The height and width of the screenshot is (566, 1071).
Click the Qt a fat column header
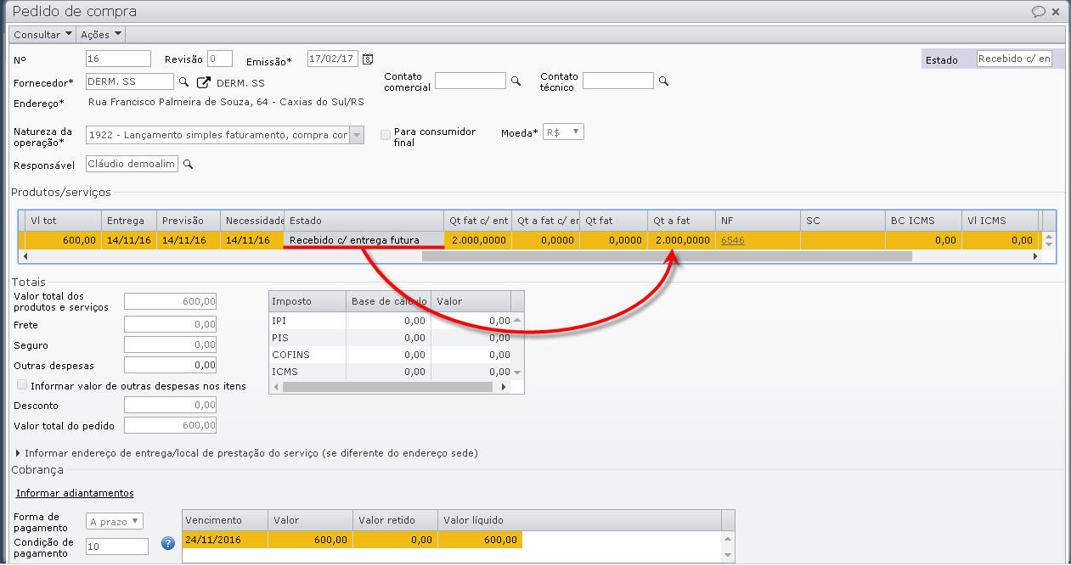click(x=681, y=221)
